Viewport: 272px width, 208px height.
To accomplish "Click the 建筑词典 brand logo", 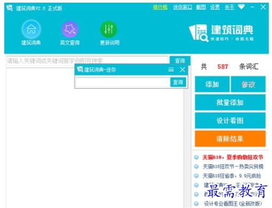I will pos(221,33).
